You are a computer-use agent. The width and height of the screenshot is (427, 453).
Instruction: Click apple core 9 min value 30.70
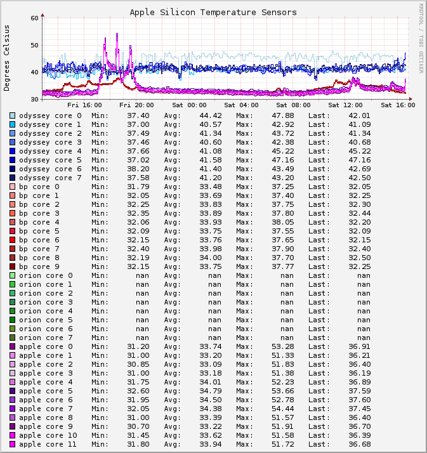click(x=138, y=427)
